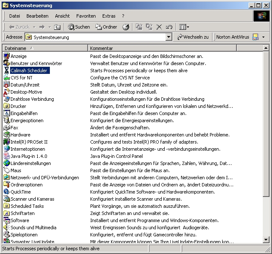Viewport: 272px width, 254px height.
Task: Open the Favoriten menu
Action: (x=86, y=16)
